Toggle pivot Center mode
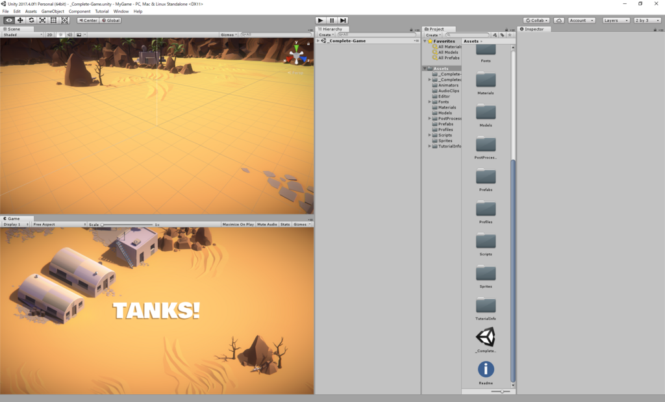 pyautogui.click(x=88, y=20)
